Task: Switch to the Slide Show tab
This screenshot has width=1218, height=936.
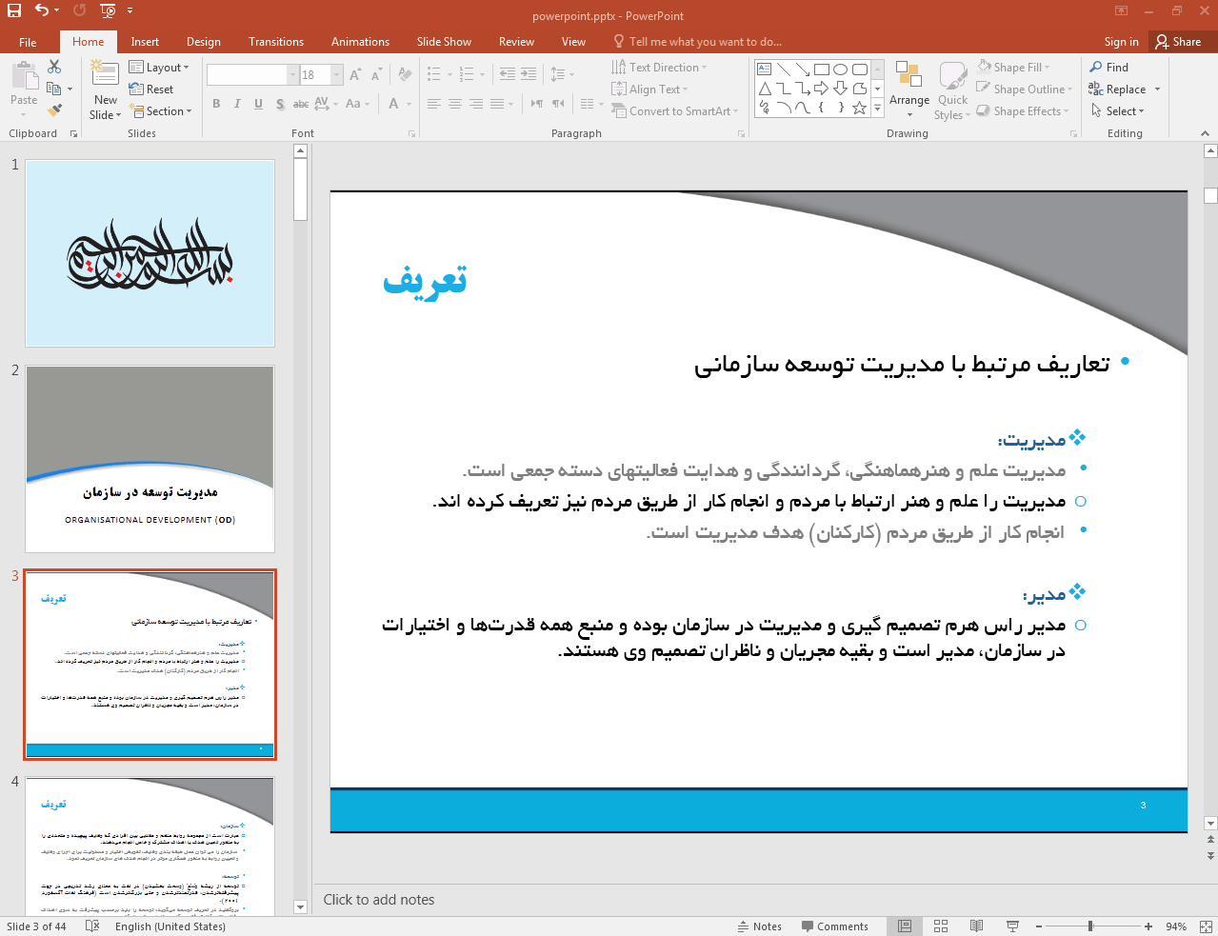Action: click(444, 42)
